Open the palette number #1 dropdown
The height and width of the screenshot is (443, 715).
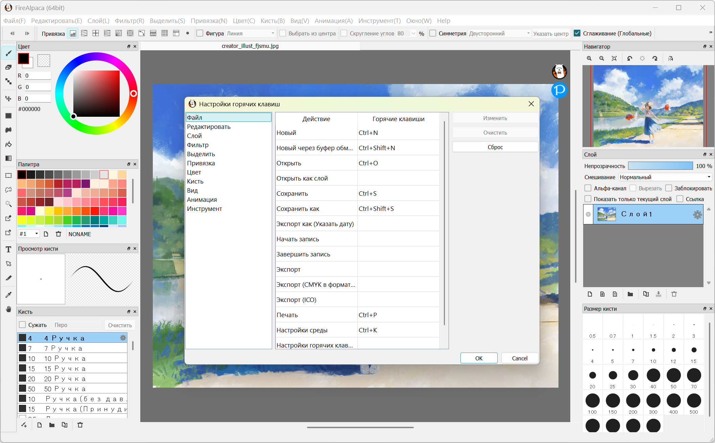[x=29, y=234]
